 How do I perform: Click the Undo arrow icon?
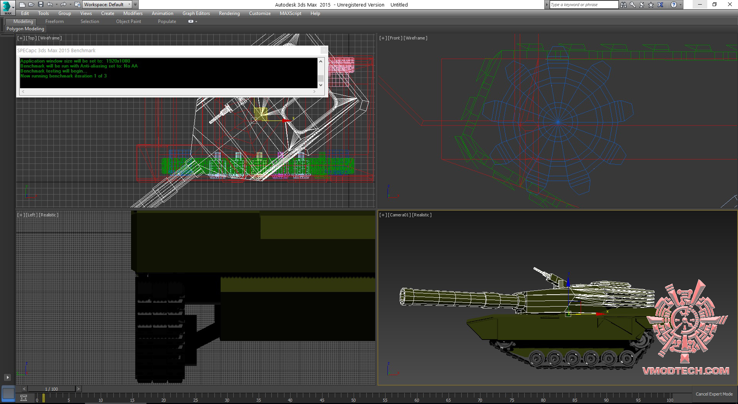coord(50,5)
